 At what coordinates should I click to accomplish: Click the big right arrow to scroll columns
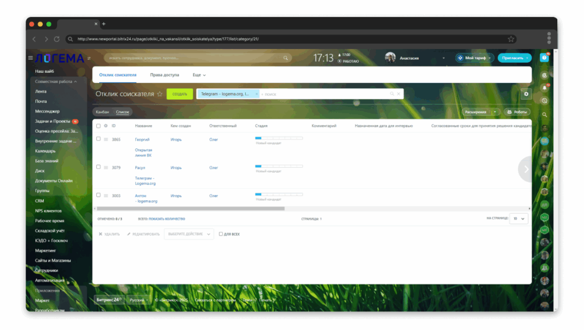526,170
